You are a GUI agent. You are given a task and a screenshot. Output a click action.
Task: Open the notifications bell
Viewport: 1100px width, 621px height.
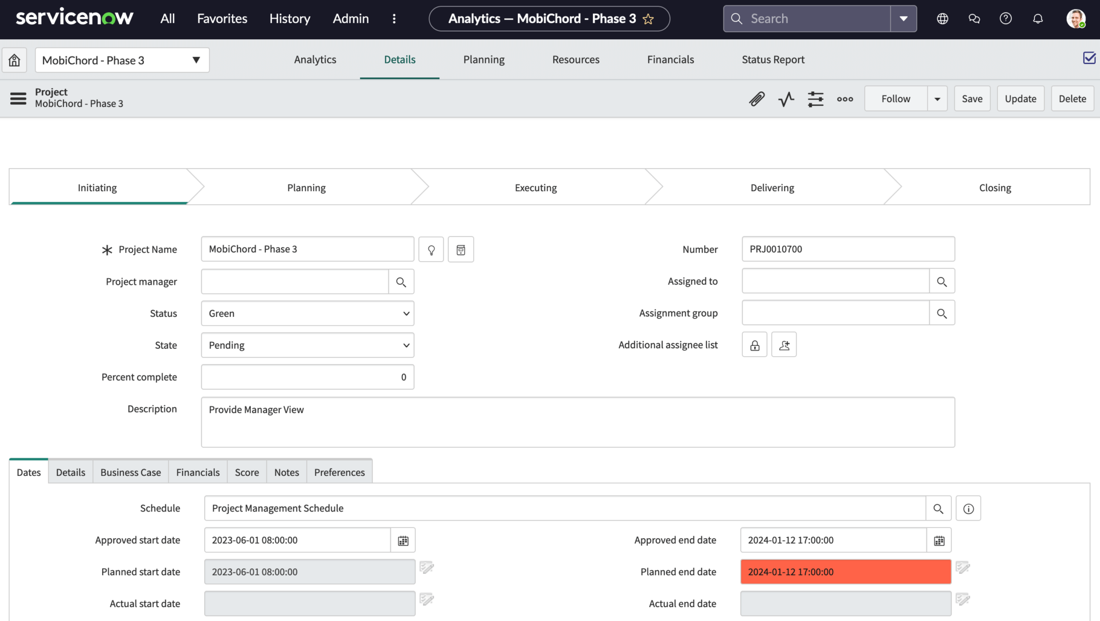1038,19
